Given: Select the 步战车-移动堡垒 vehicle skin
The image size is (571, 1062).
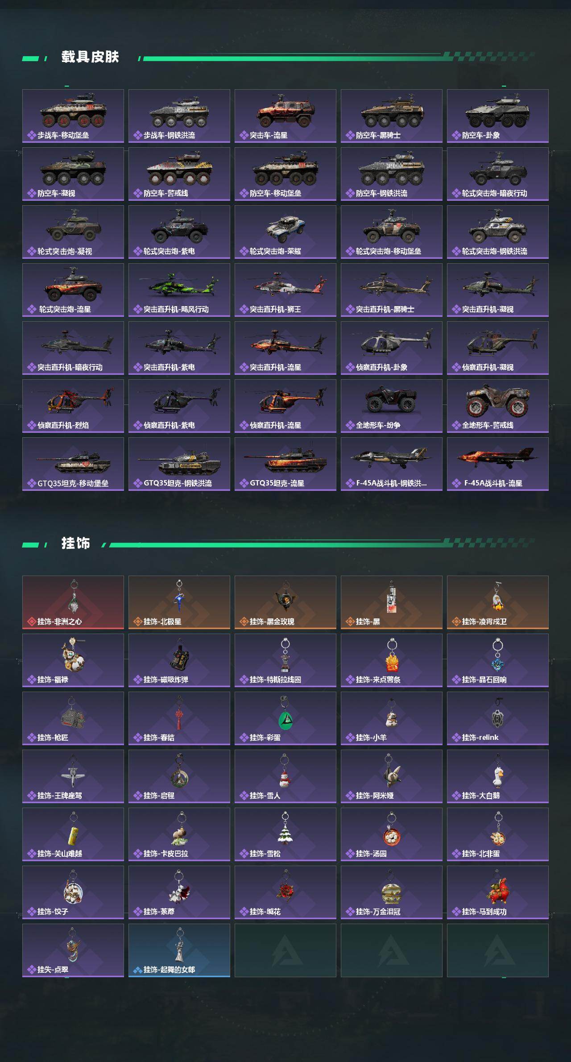Looking at the screenshot, I should pos(73,116).
